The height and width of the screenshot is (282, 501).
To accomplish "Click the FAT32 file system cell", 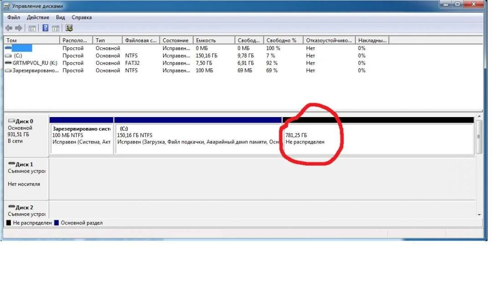I will click(x=132, y=63).
